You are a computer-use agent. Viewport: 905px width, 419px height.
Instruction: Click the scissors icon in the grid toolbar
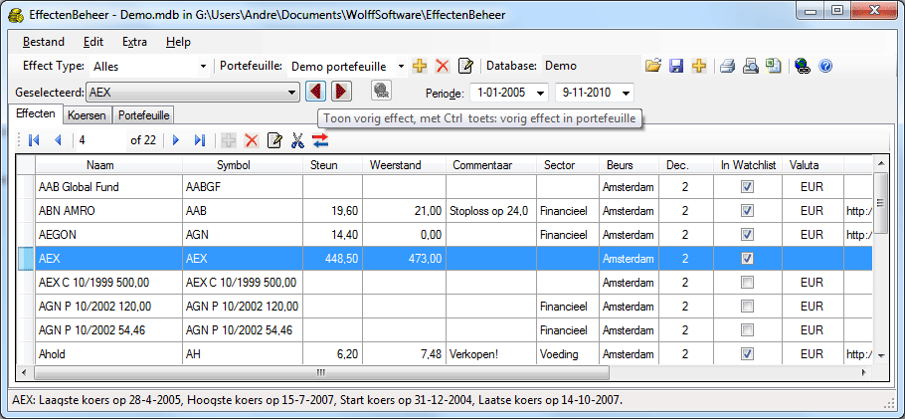pos(296,140)
